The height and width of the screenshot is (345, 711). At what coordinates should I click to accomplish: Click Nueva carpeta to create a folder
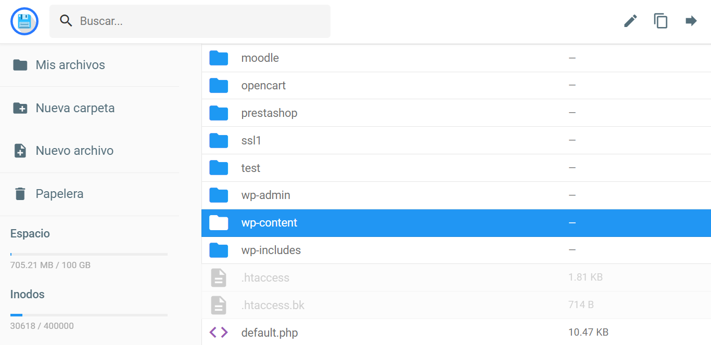click(75, 108)
